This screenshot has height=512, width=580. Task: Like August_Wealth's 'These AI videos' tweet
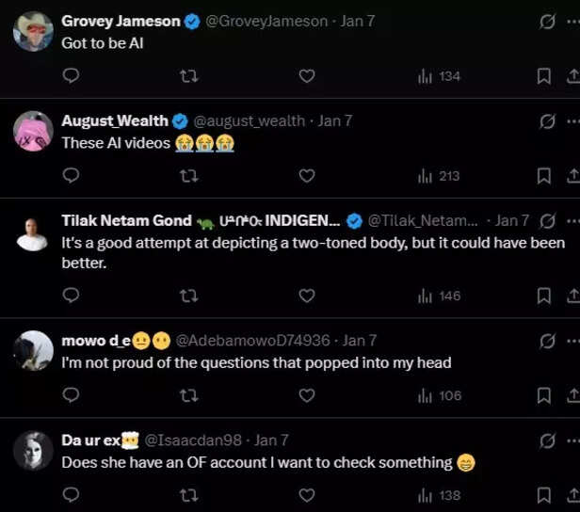coord(306,176)
